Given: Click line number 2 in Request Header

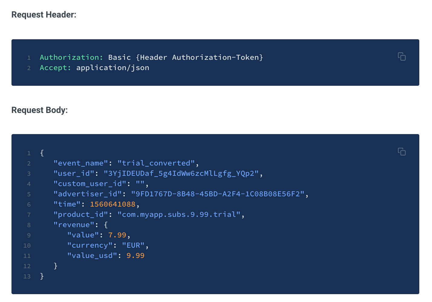Looking at the screenshot, I should point(29,68).
